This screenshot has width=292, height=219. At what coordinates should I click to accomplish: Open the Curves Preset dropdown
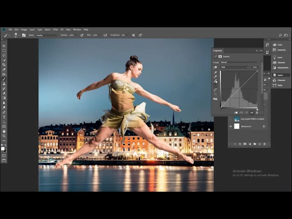tap(240, 62)
